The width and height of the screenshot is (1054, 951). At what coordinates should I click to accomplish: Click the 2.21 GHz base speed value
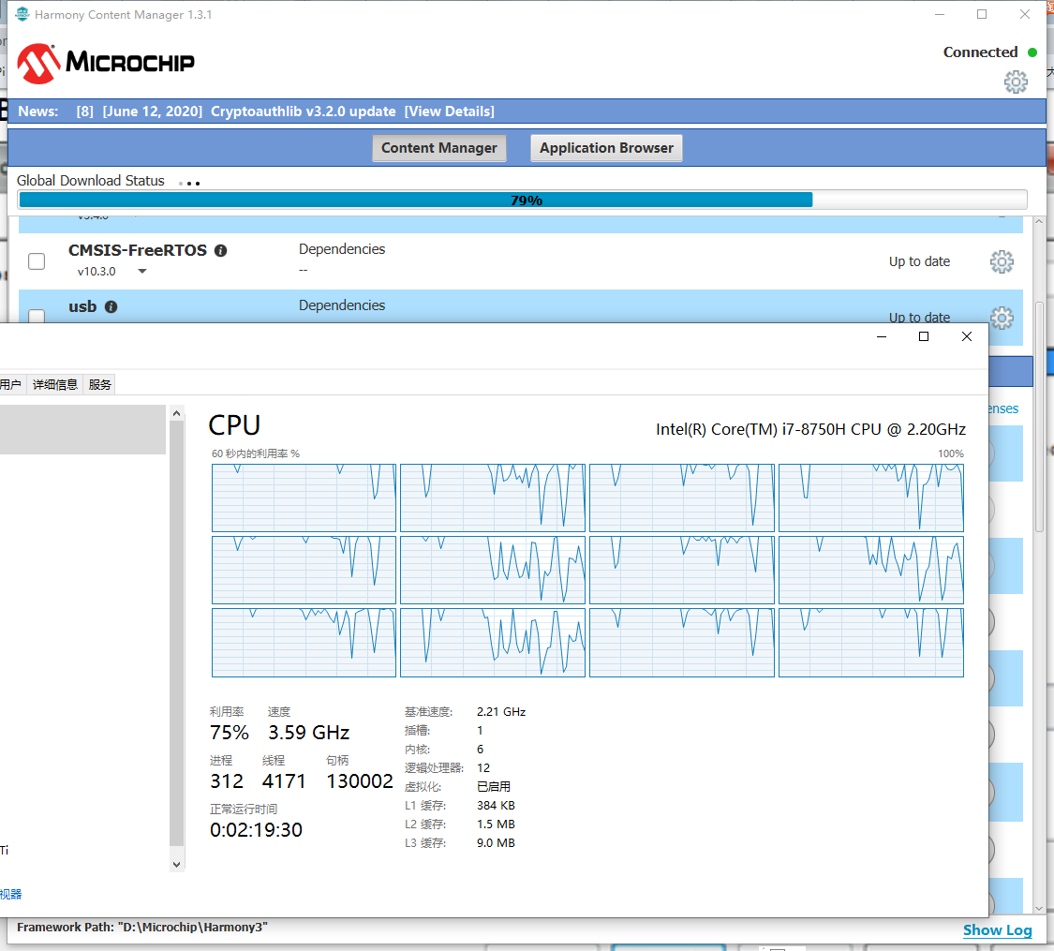[x=501, y=712]
